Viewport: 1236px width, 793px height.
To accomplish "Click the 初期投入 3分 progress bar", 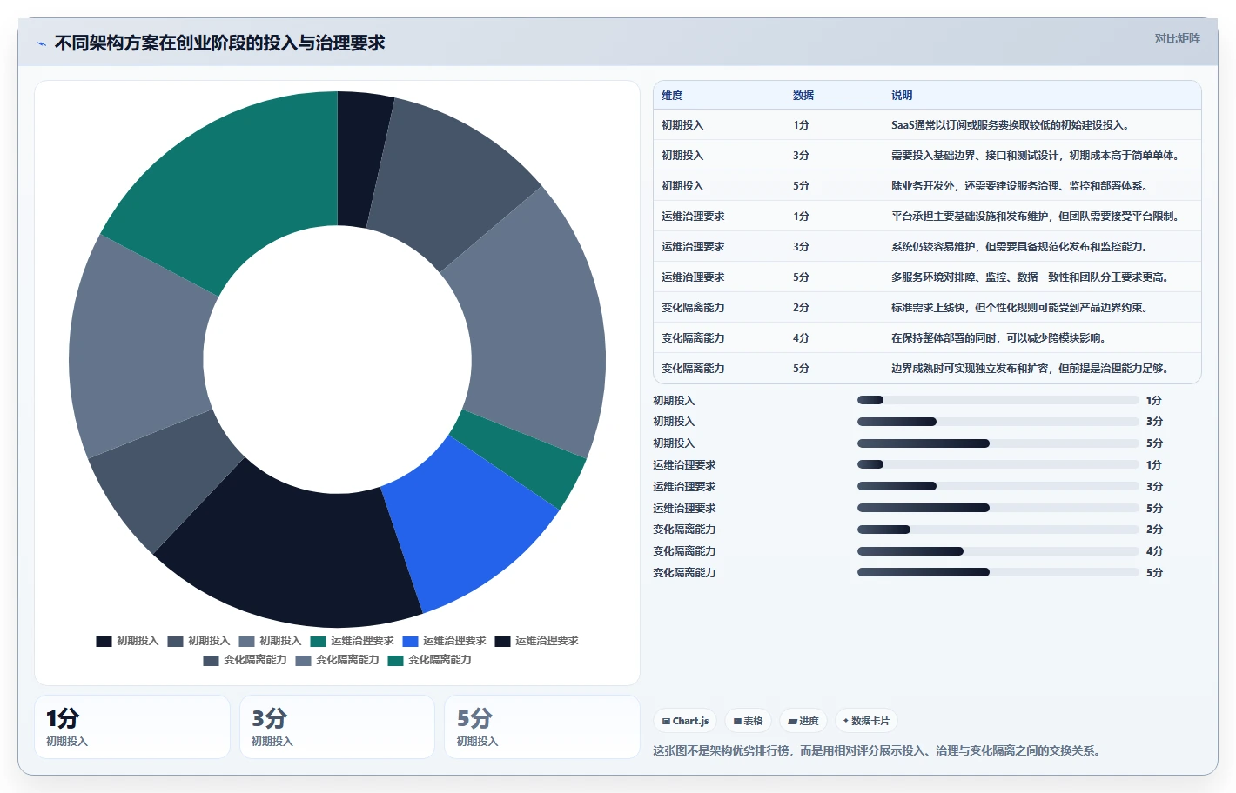I will (998, 422).
